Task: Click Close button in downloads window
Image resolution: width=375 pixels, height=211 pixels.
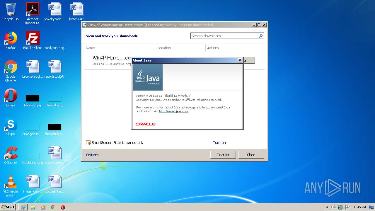Action: [x=251, y=155]
